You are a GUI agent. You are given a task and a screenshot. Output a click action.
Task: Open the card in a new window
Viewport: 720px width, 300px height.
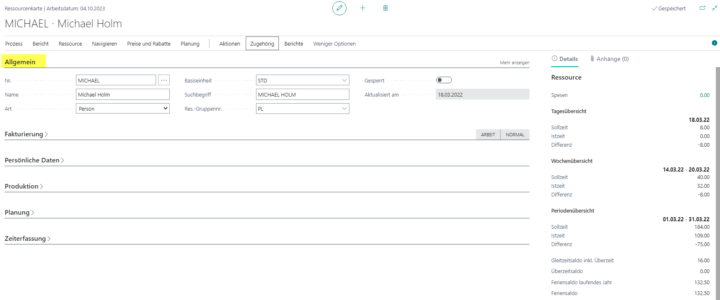(x=703, y=8)
